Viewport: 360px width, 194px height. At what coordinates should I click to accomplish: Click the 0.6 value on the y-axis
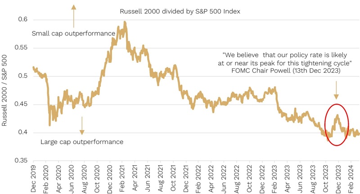click(22, 20)
